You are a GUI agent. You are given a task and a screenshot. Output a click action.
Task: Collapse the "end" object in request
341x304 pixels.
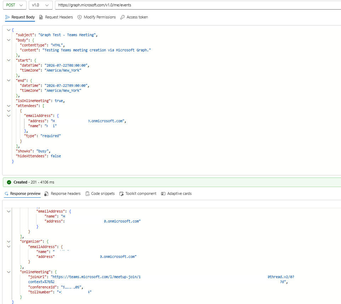coord(9,80)
